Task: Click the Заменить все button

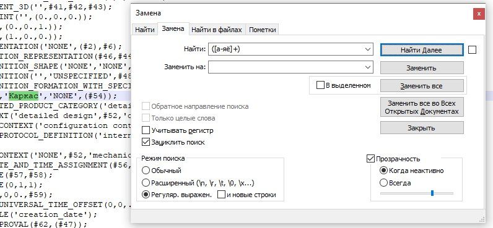Action: click(x=422, y=86)
